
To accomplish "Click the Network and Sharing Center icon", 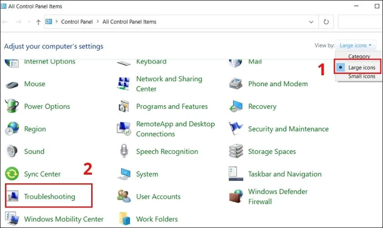I will [x=124, y=83].
